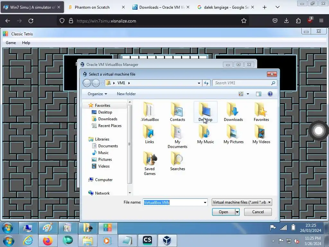Select the Desktop folder in file list
This screenshot has width=329, height=247.
pos(205,112)
